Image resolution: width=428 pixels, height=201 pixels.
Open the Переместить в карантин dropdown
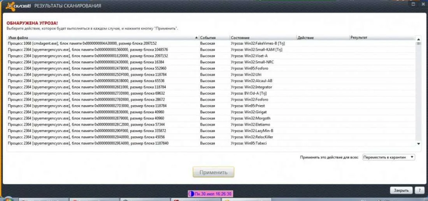389,157
